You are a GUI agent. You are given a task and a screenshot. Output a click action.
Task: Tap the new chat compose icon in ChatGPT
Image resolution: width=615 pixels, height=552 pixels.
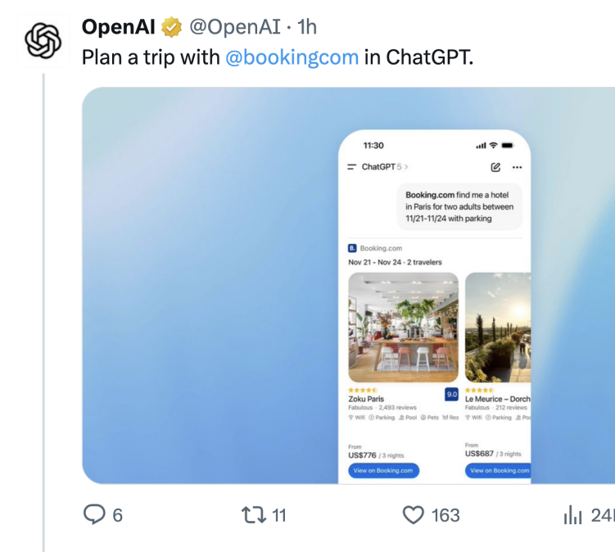(x=495, y=167)
